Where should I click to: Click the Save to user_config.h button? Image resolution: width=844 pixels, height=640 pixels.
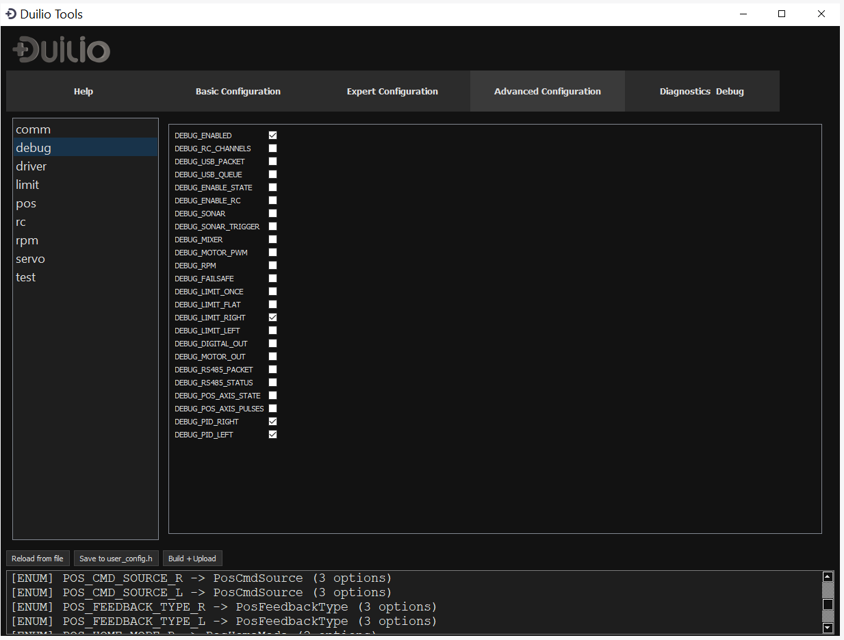pos(116,558)
